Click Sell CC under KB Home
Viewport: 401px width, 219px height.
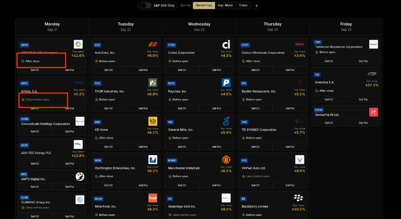[108, 147]
